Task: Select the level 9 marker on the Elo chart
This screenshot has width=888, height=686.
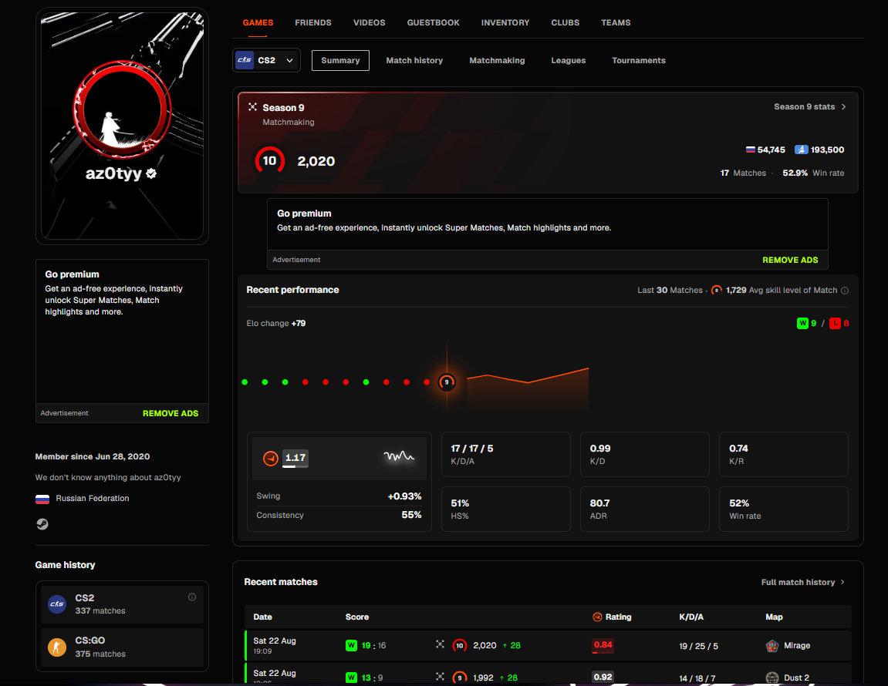Action: [x=447, y=382]
